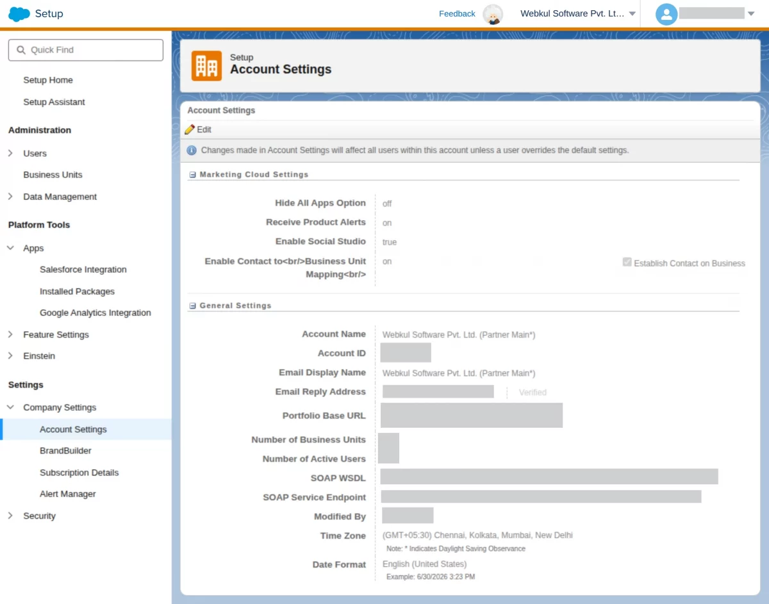769x604 pixels.
Task: Click the Enable Social Studio 'true' value
Action: pos(390,242)
